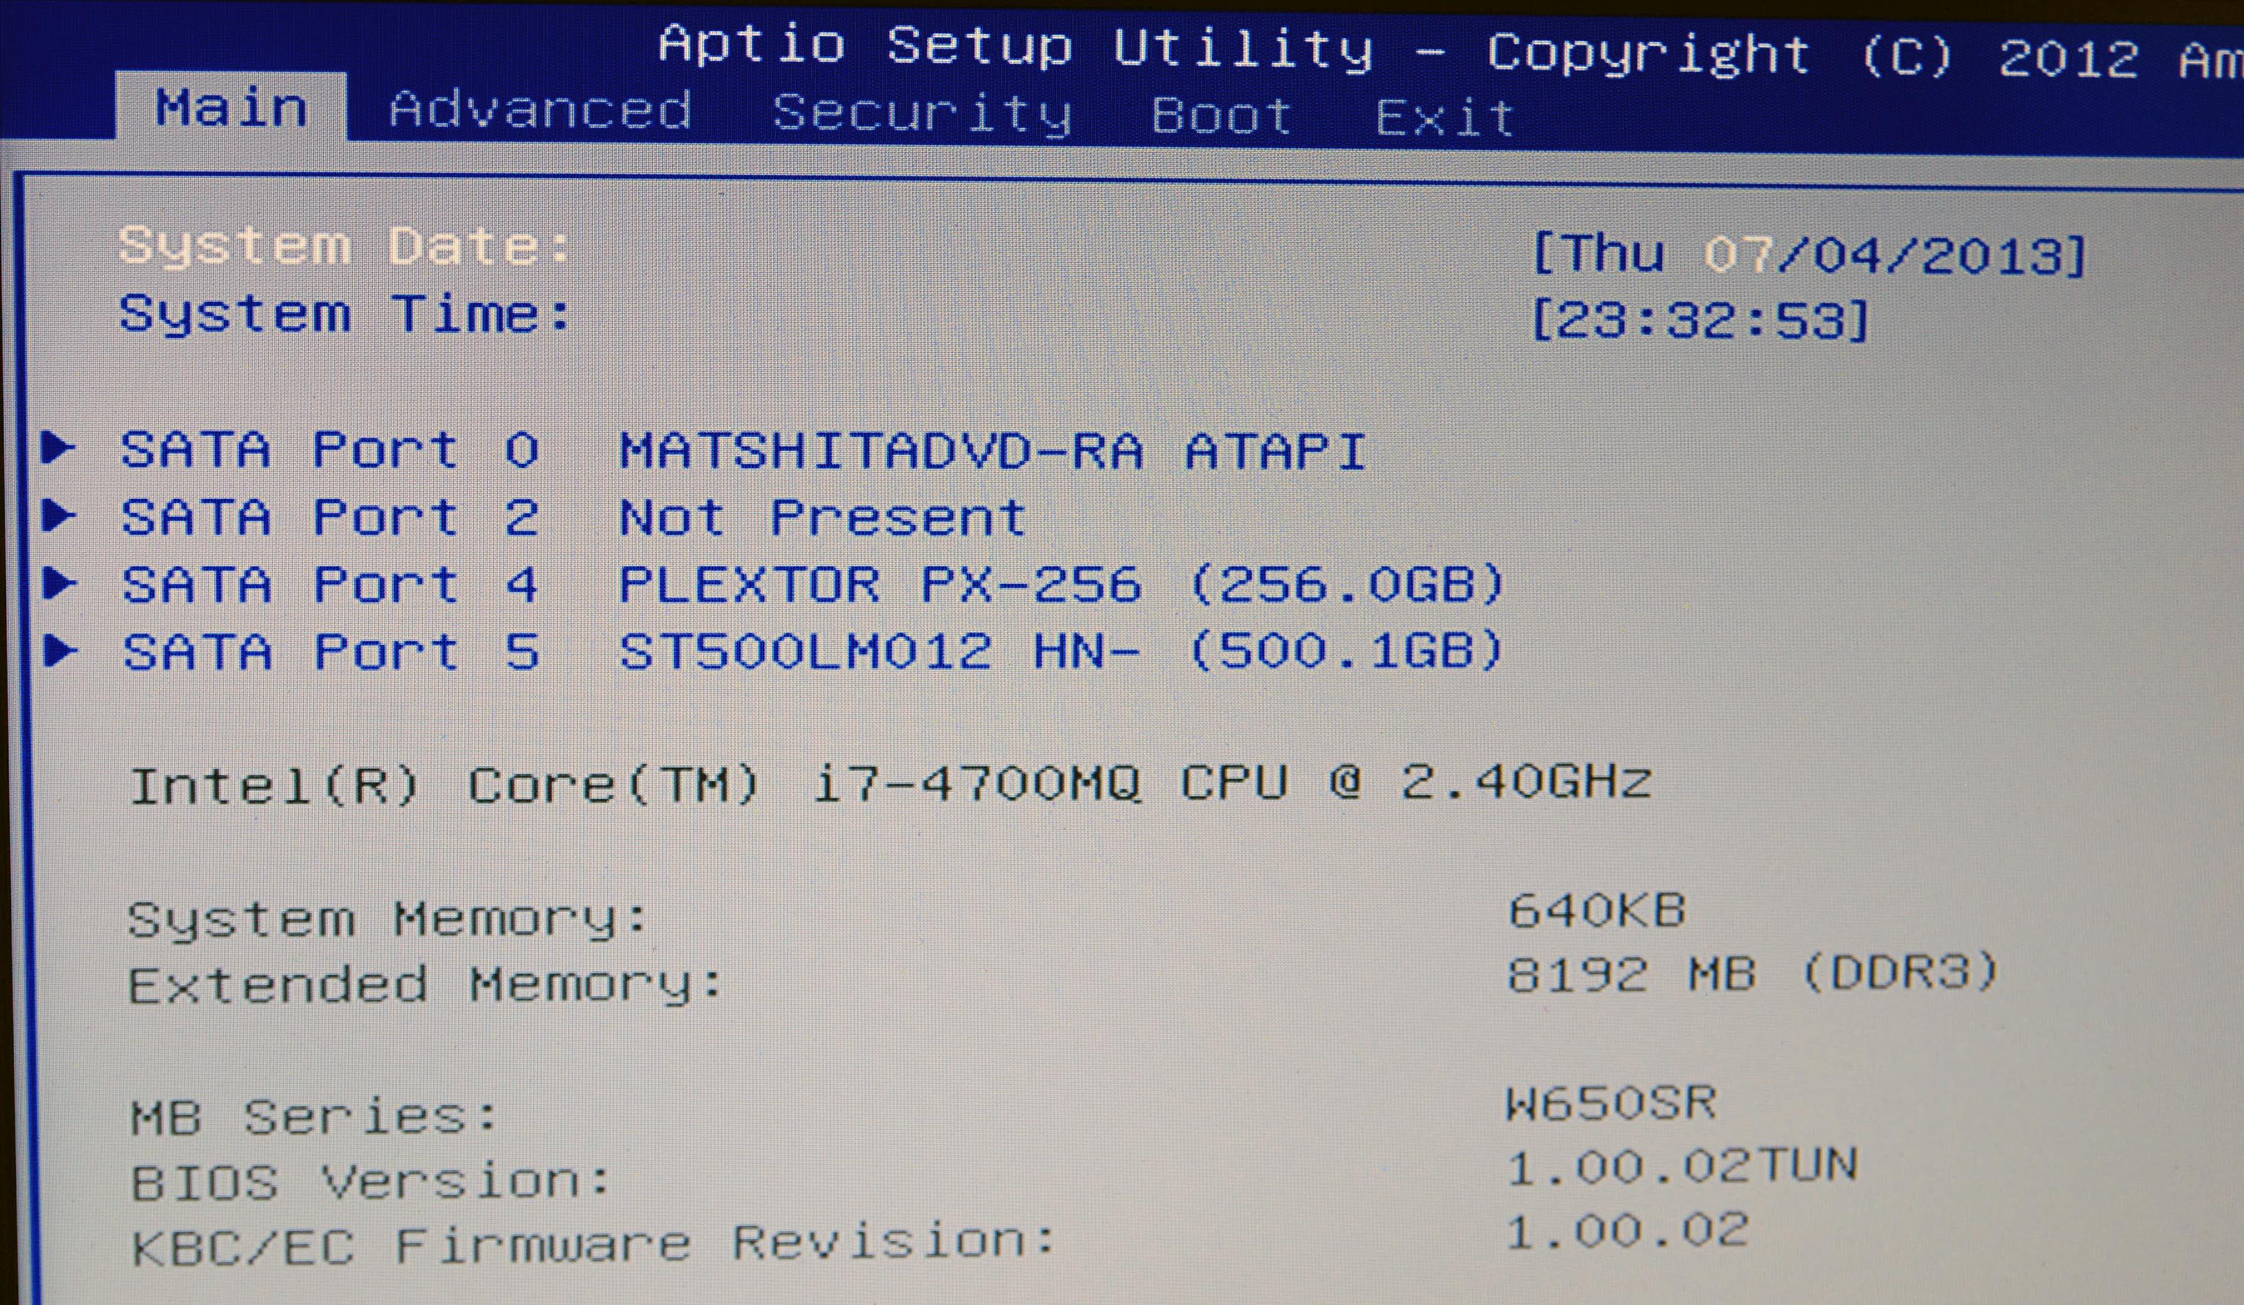Expand SATA Port 4 arrow

(59, 583)
